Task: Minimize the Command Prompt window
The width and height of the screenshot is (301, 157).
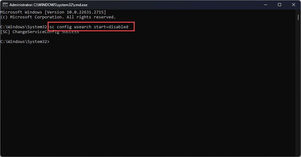Action: (x=266, y=5)
